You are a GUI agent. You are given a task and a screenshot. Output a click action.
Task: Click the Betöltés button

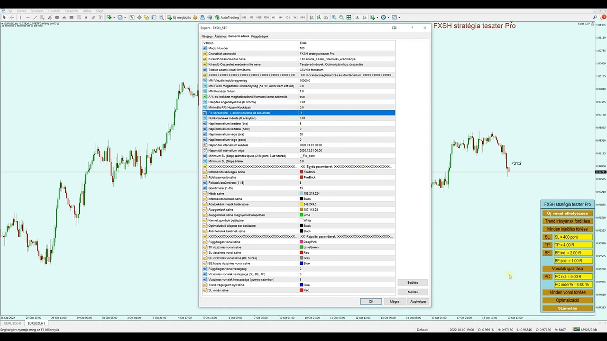pos(413,283)
